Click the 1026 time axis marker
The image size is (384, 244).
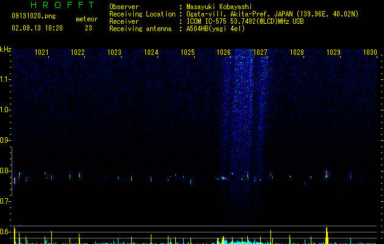point(224,52)
